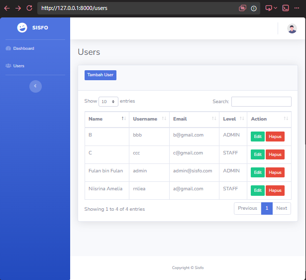Viewport: 306px width, 280px height.
Task: Click the Users group icon in sidebar
Action: point(8,66)
